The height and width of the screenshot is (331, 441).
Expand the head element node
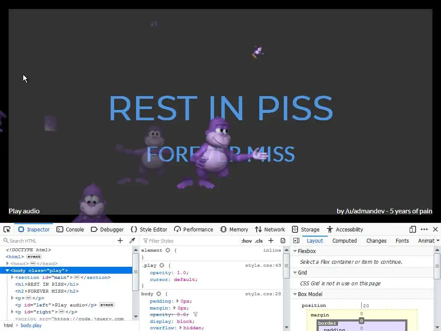tap(8, 263)
